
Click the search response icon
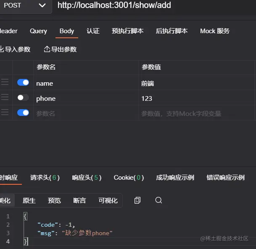pos(158,200)
